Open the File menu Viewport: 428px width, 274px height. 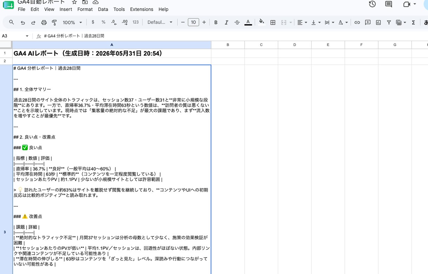coord(21,9)
